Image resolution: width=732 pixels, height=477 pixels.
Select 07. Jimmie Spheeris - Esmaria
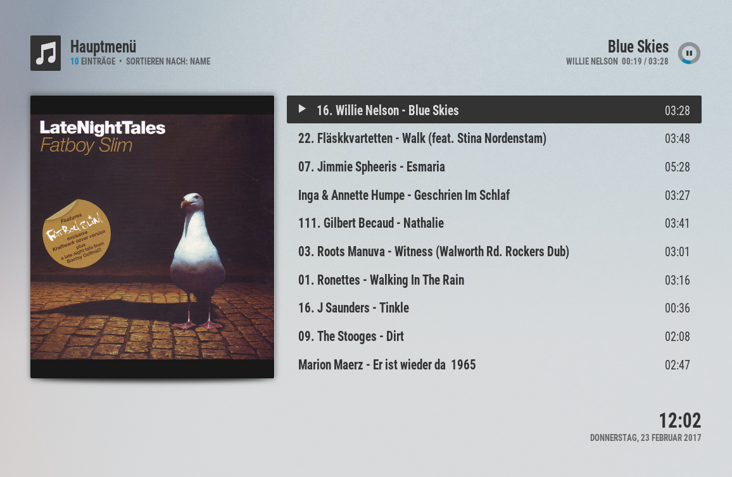(494, 167)
